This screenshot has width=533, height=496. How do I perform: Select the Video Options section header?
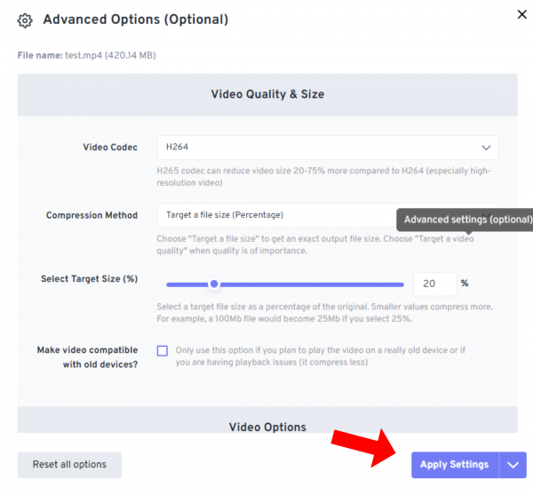267,428
